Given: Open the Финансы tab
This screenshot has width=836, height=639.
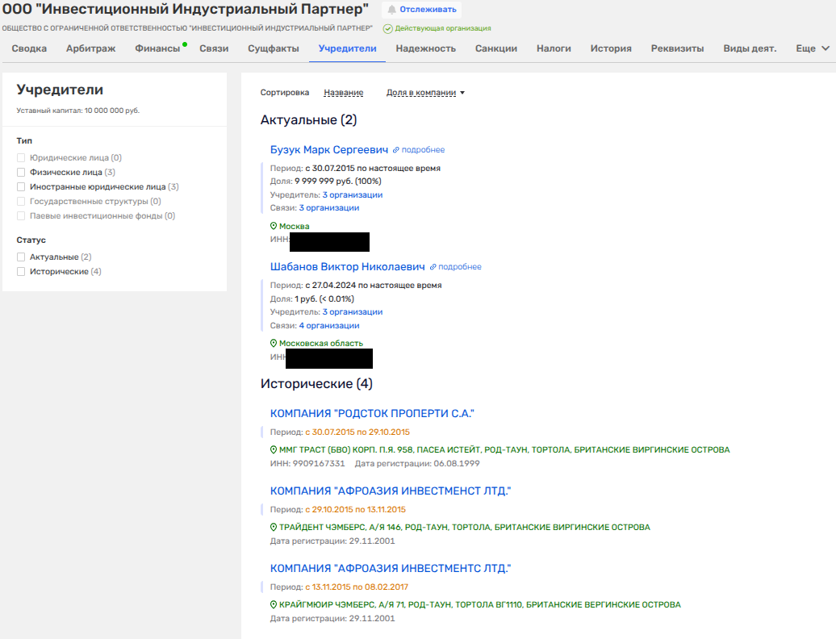Looking at the screenshot, I should 157,48.
